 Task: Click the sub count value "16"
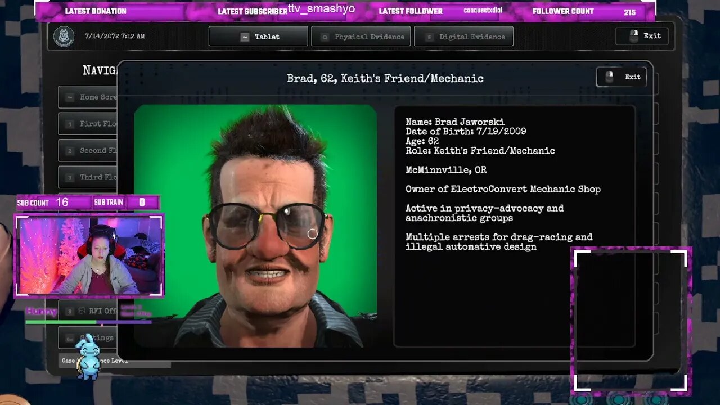(x=62, y=202)
